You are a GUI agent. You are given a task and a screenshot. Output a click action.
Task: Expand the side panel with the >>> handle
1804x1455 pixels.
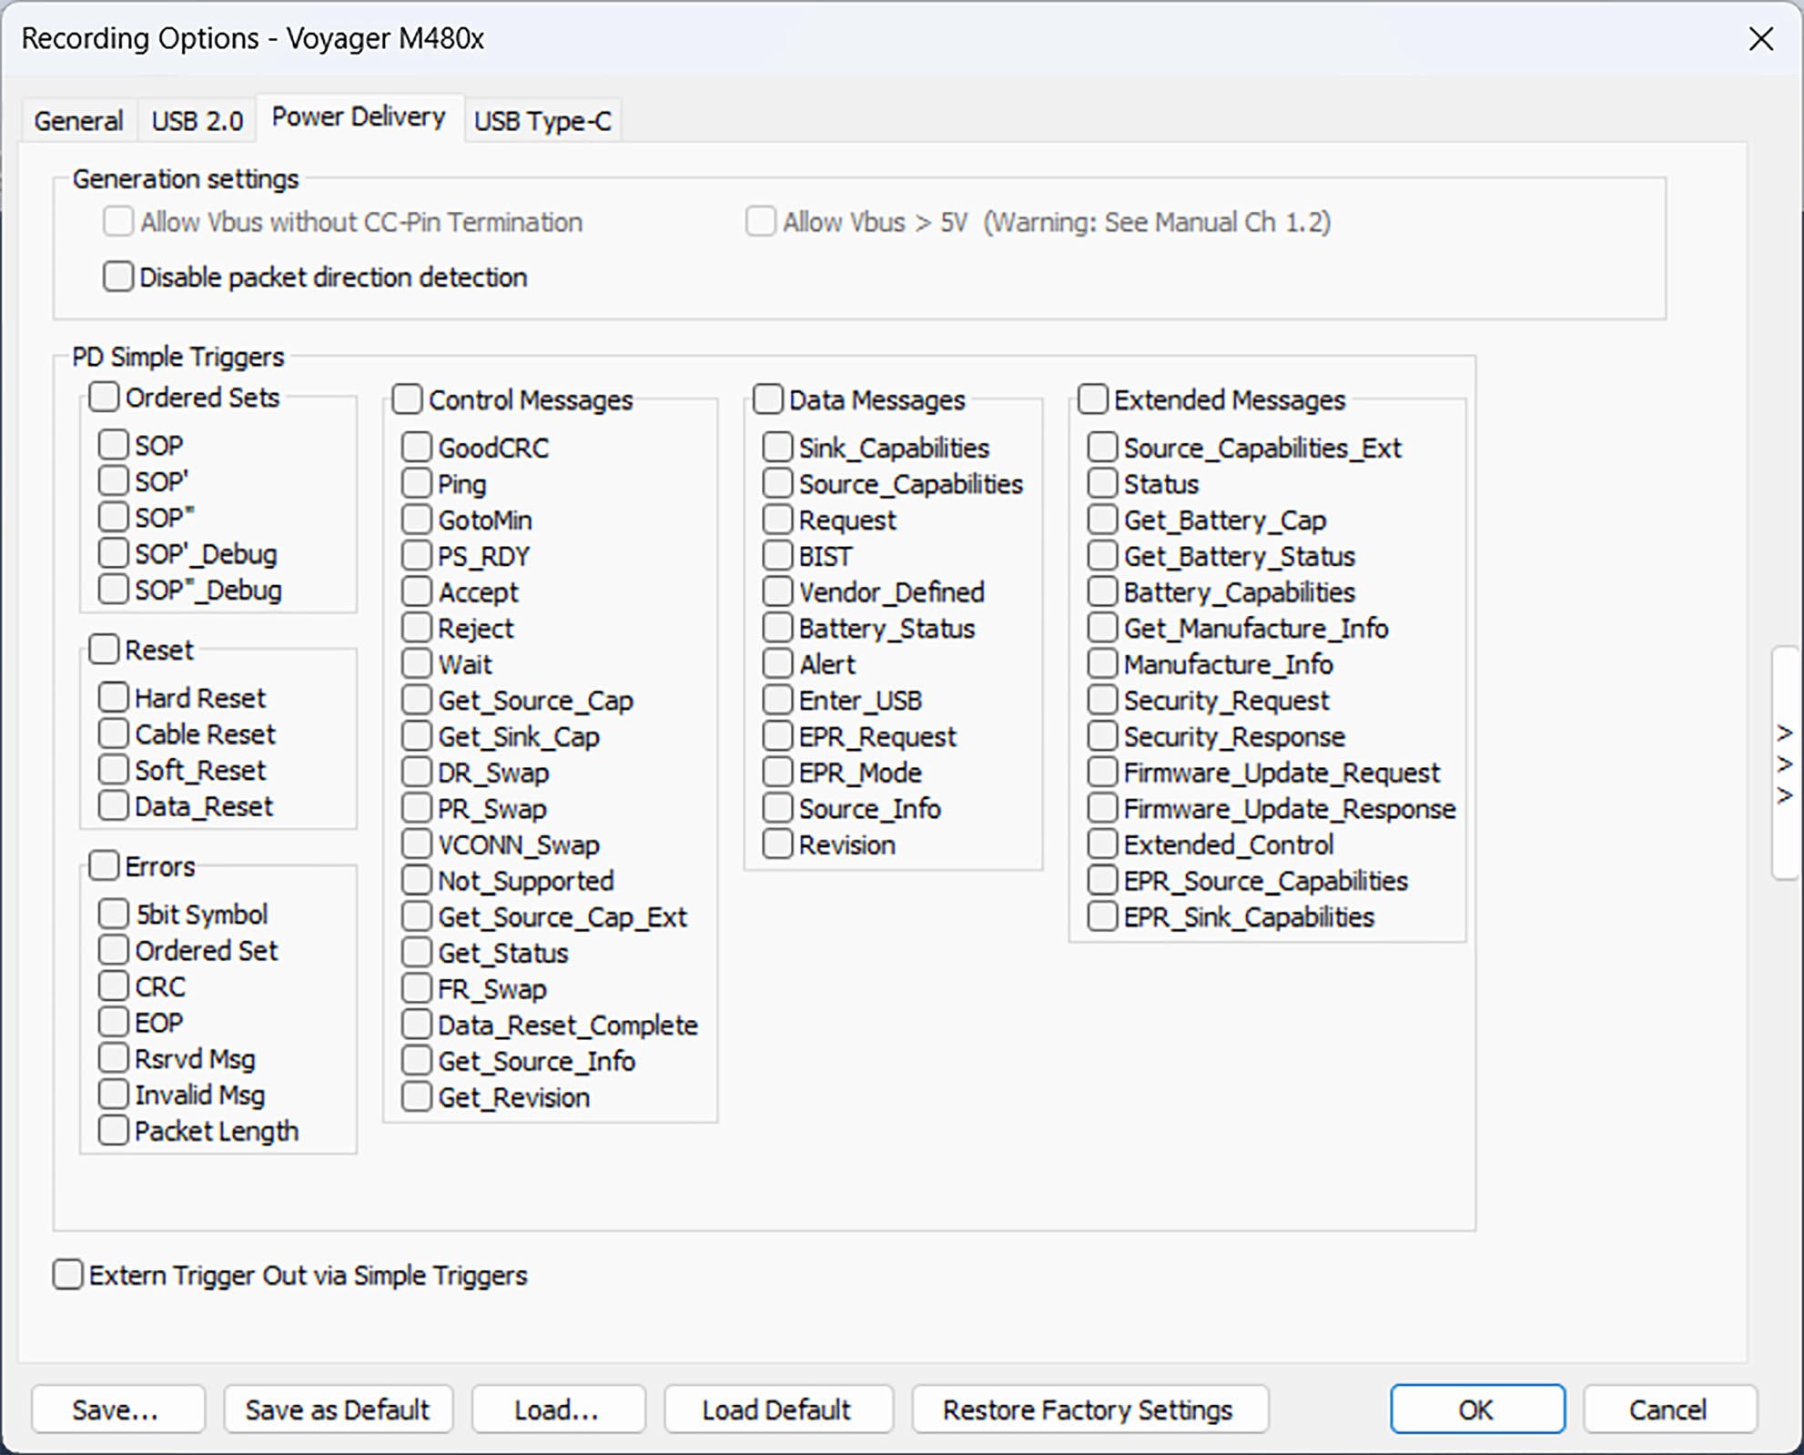pos(1786,763)
